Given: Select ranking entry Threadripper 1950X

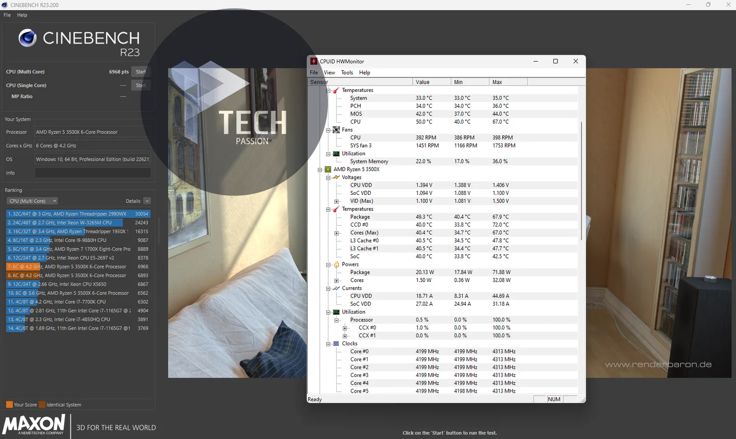Looking at the screenshot, I should pos(78,231).
